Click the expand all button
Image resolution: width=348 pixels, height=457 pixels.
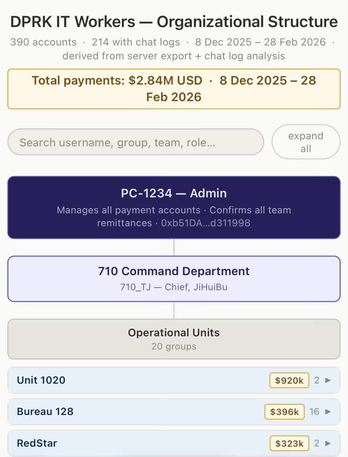coord(306,142)
